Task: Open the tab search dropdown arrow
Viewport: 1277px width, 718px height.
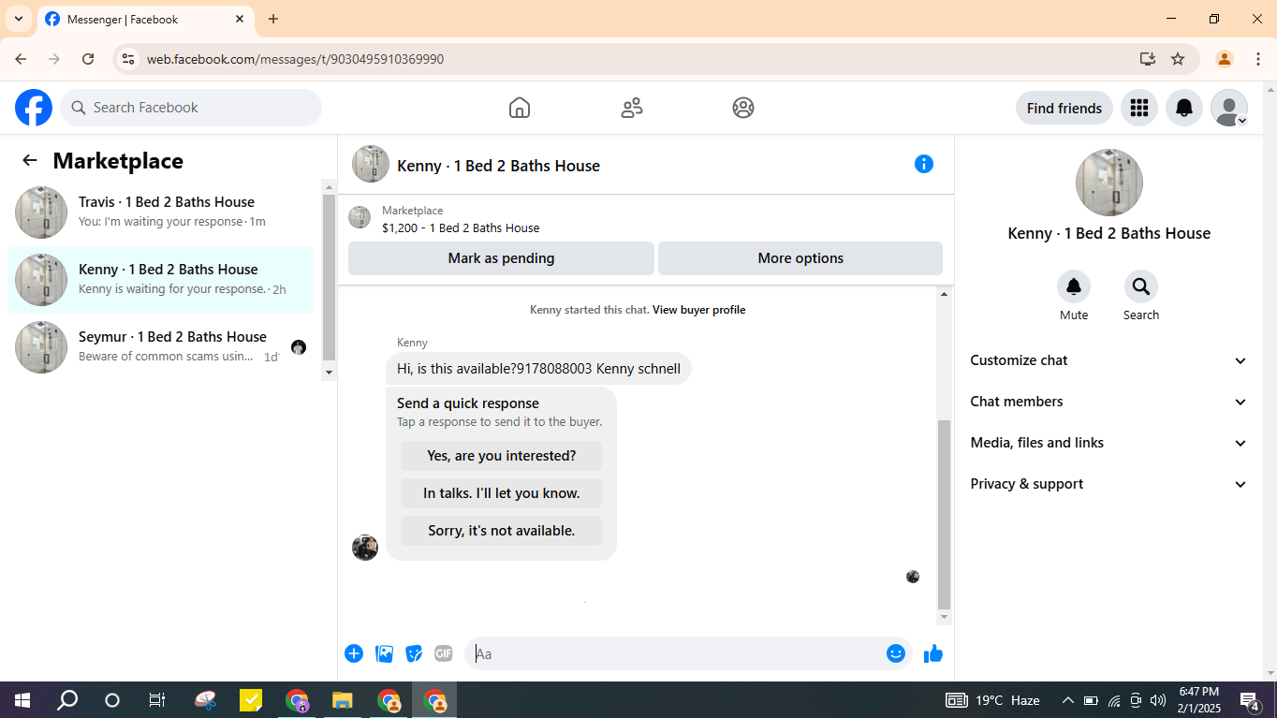Action: [19, 19]
